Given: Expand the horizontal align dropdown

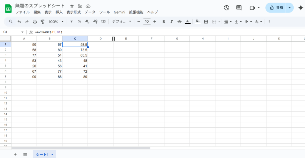Looking at the screenshot, I should point(228,22).
